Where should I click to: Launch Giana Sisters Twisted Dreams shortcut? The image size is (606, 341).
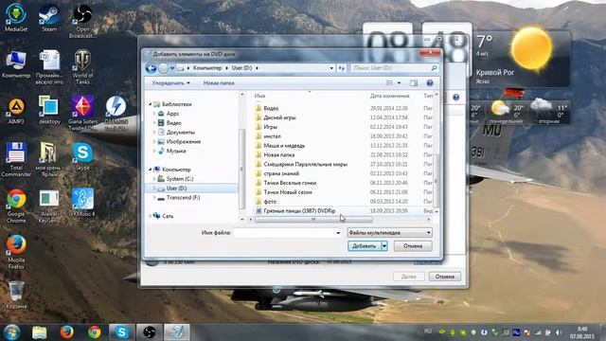coord(82,113)
